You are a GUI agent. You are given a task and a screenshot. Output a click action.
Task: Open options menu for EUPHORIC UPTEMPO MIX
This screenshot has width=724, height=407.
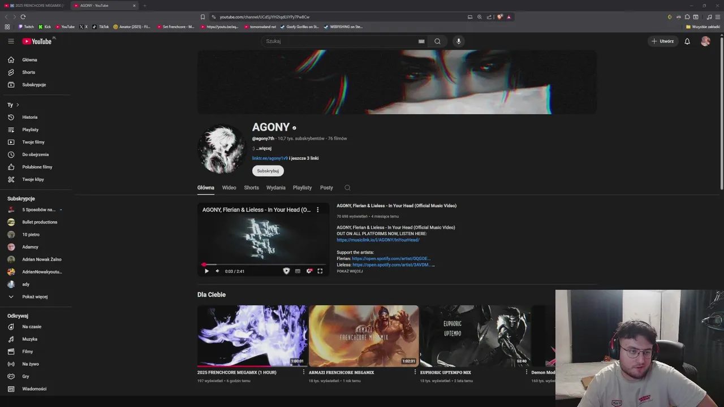click(x=527, y=373)
